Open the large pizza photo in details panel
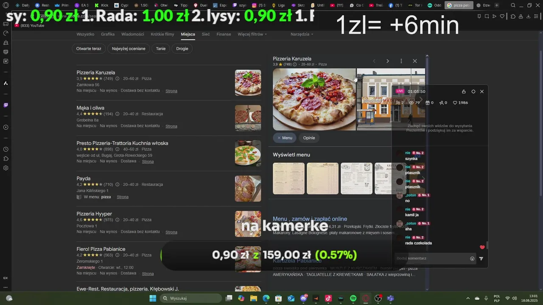 click(314, 99)
